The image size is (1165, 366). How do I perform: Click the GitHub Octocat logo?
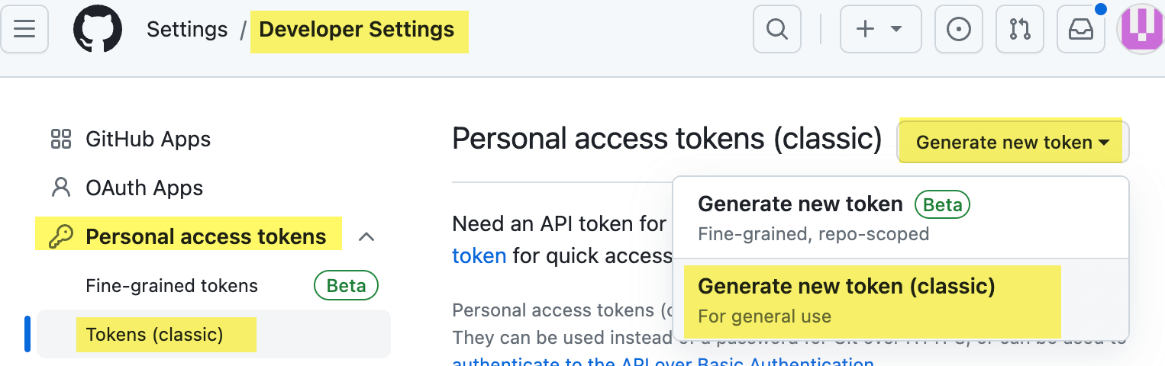point(98,30)
